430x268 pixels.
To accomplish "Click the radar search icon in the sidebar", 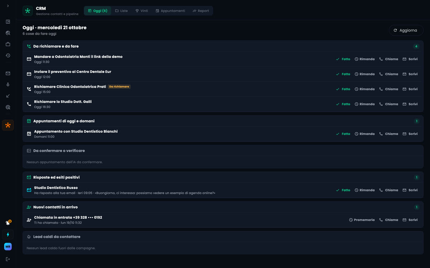I will (8, 33).
